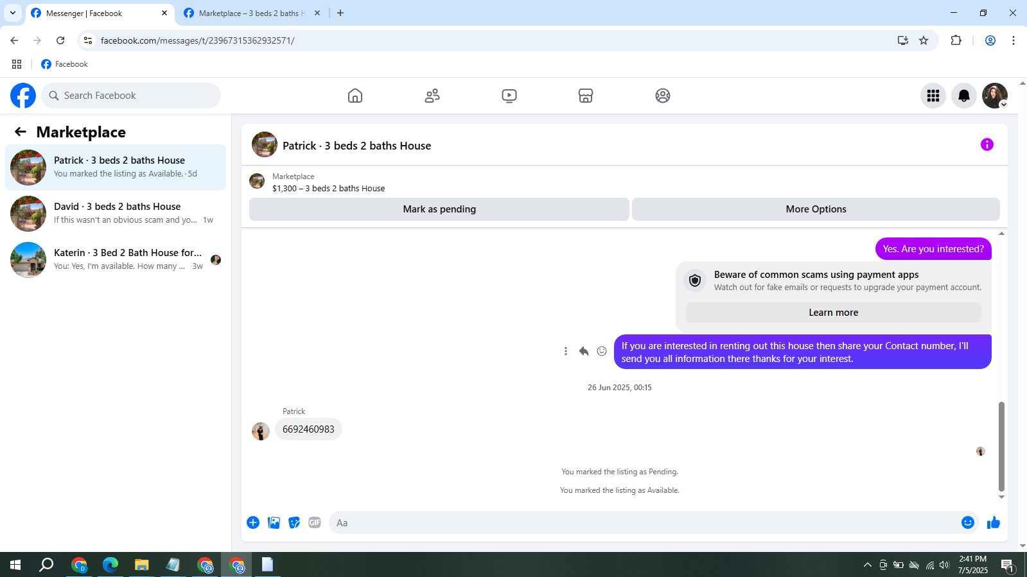This screenshot has width=1027, height=577.
Task: Open Windows taskbar search
Action: (x=46, y=565)
